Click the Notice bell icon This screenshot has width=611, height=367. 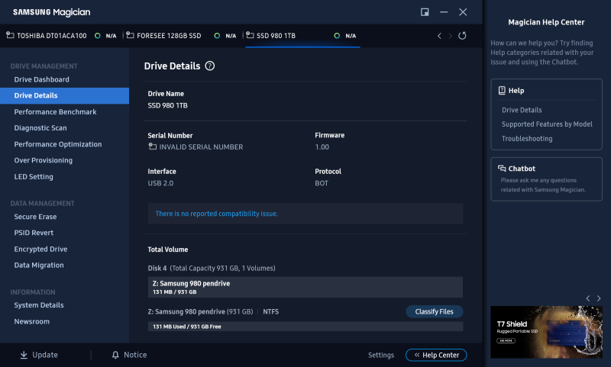[x=115, y=355]
